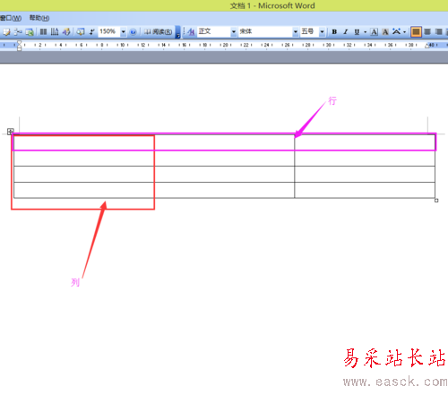
Task: Click into the 150% zoom field
Action: [109, 31]
